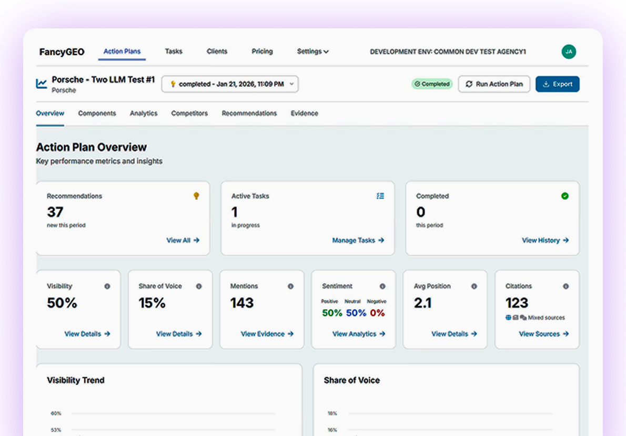Click the task-list icon on the Active Tasks card
626x436 pixels.
(380, 195)
